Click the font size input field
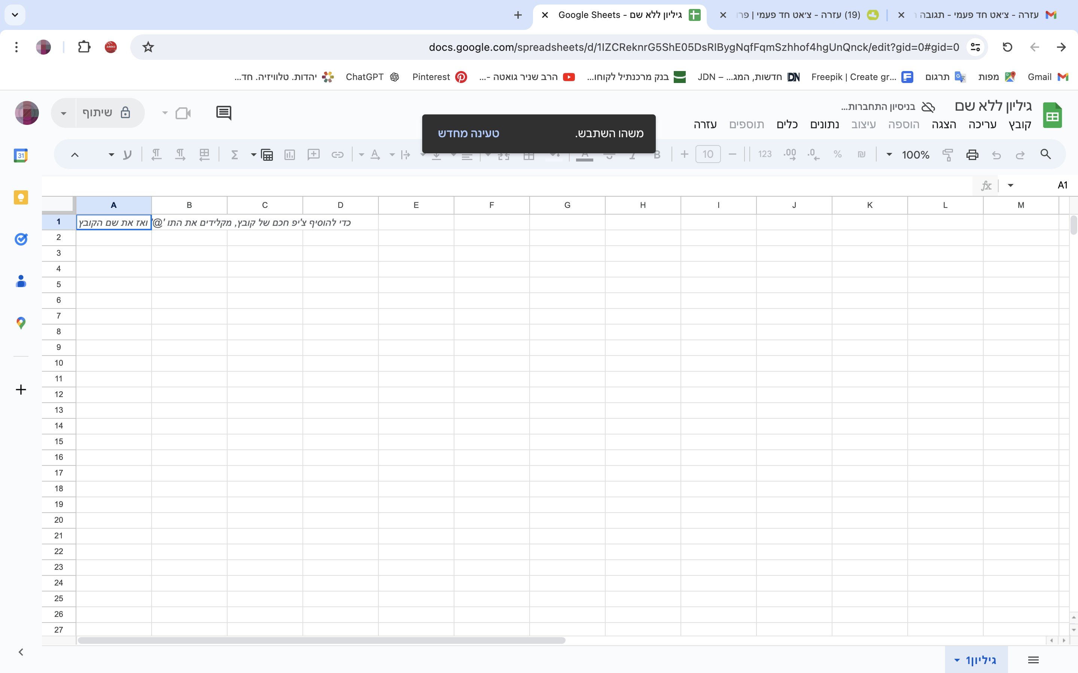The image size is (1078, 673). pyautogui.click(x=707, y=154)
